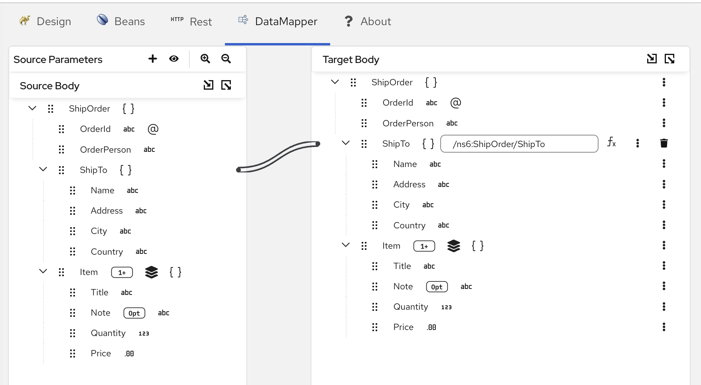This screenshot has width=701, height=385.
Task: Open the Rest tab
Action: 191,22
